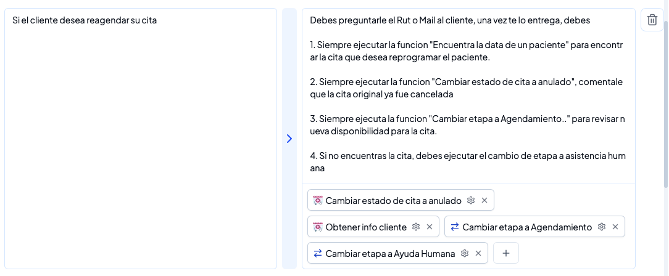Click the swap arrows icon on Agendamiento chip

pos(455,227)
